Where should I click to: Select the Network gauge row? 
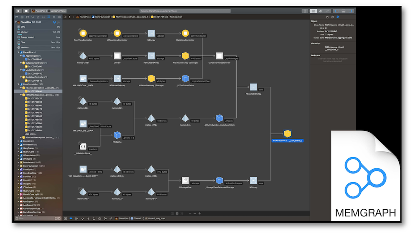pyautogui.click(x=38, y=48)
